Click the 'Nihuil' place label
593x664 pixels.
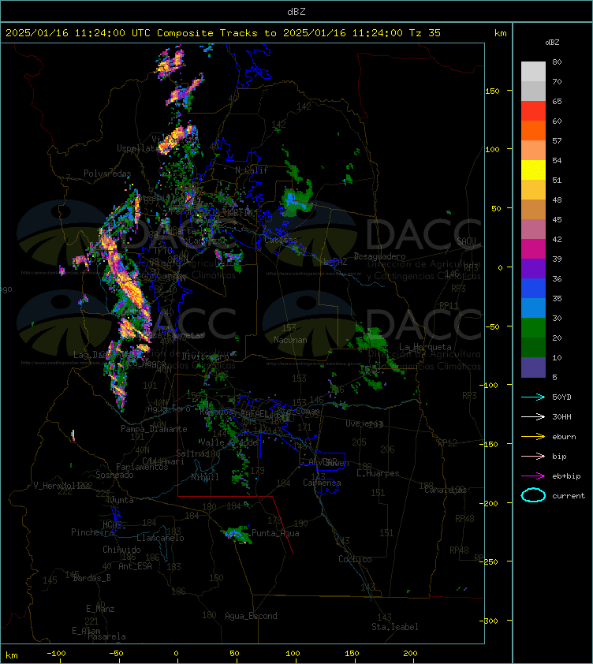click(205, 477)
